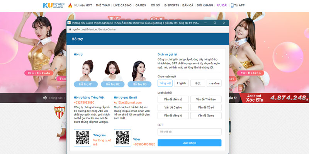Click the Sevilla club crest
Screen dimensions: 309x154
click(59, 112)
